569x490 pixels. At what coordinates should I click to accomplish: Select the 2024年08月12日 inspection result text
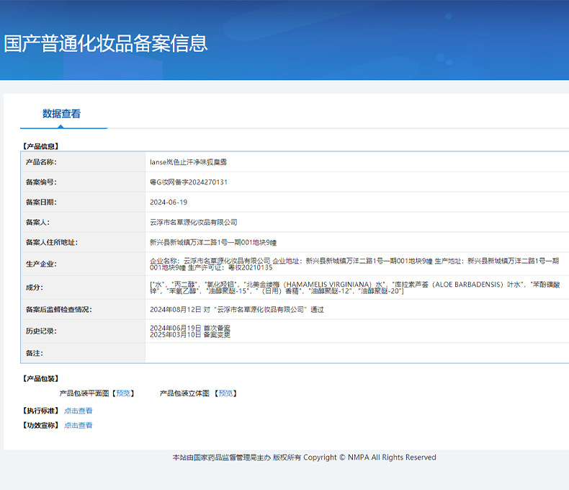[236, 310]
